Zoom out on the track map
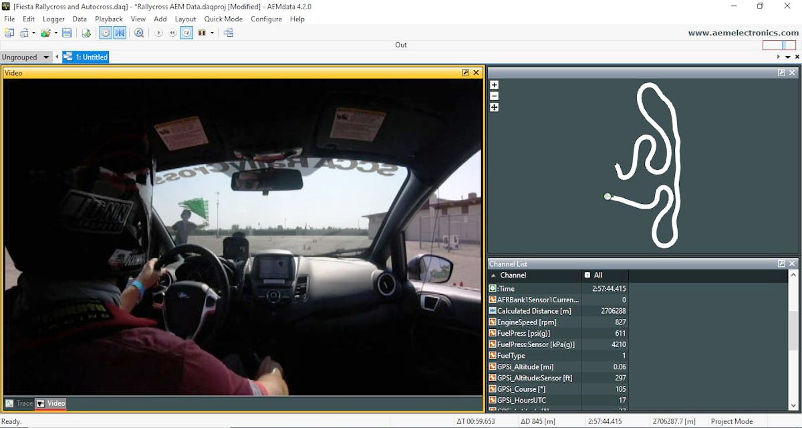Viewport: 802px width, 428px height. 494,96
